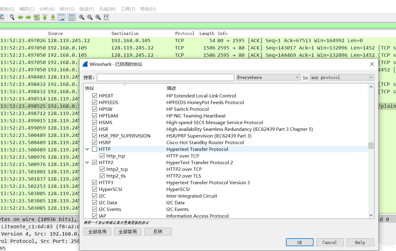Toggle packet colorize rules icon
396x251 pixels.
[x=72, y=17]
